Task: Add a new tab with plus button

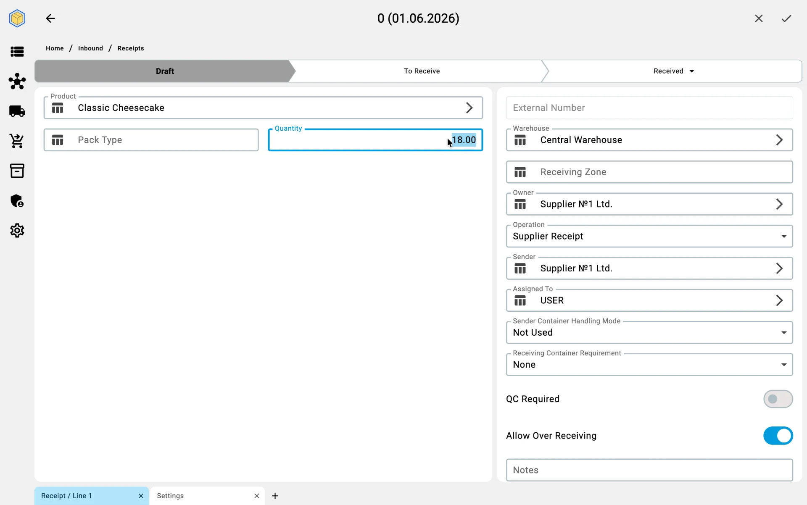Action: click(275, 496)
